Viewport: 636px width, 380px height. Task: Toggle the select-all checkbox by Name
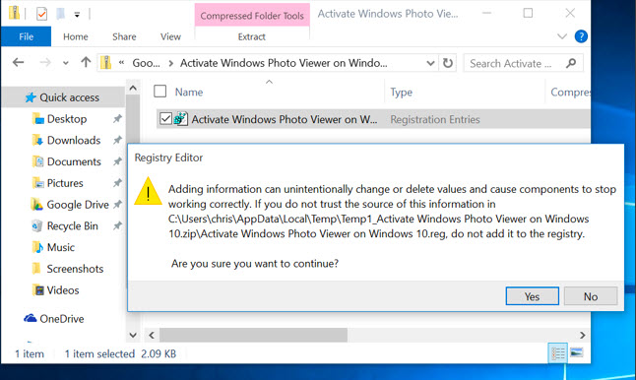(x=159, y=92)
